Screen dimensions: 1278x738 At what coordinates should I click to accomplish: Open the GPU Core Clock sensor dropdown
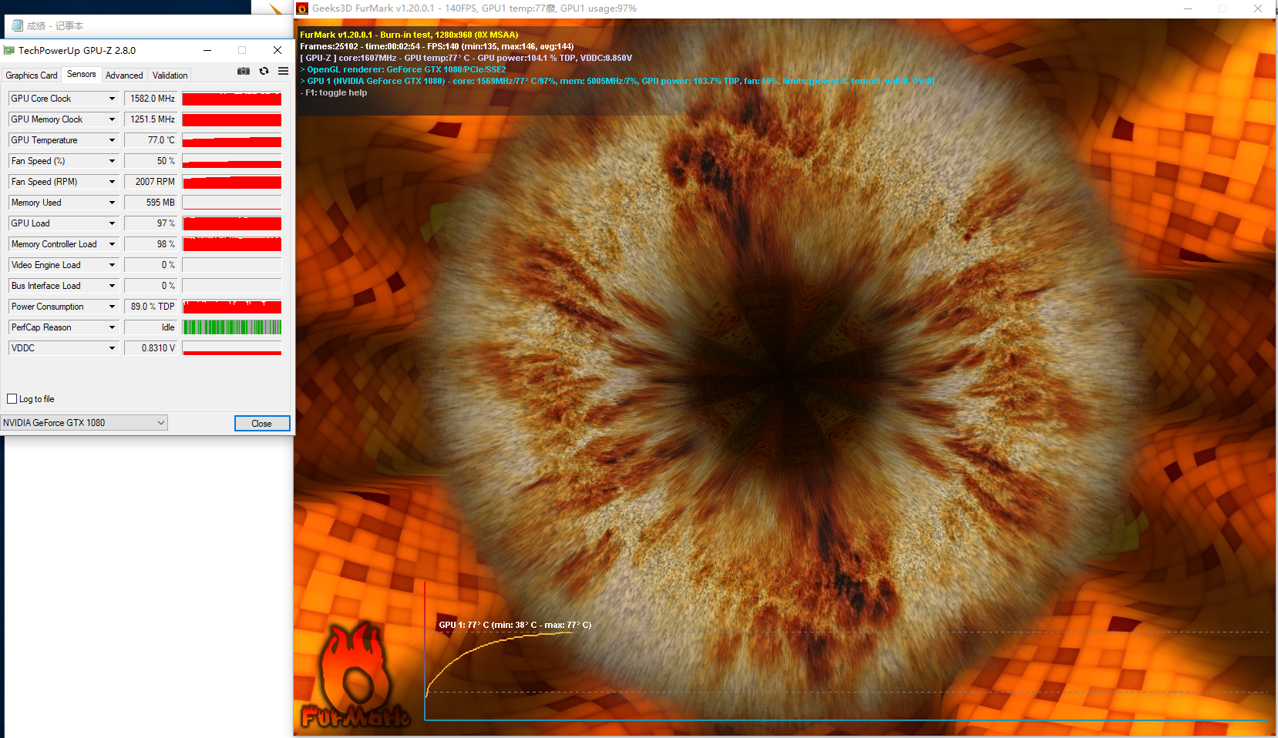point(112,99)
